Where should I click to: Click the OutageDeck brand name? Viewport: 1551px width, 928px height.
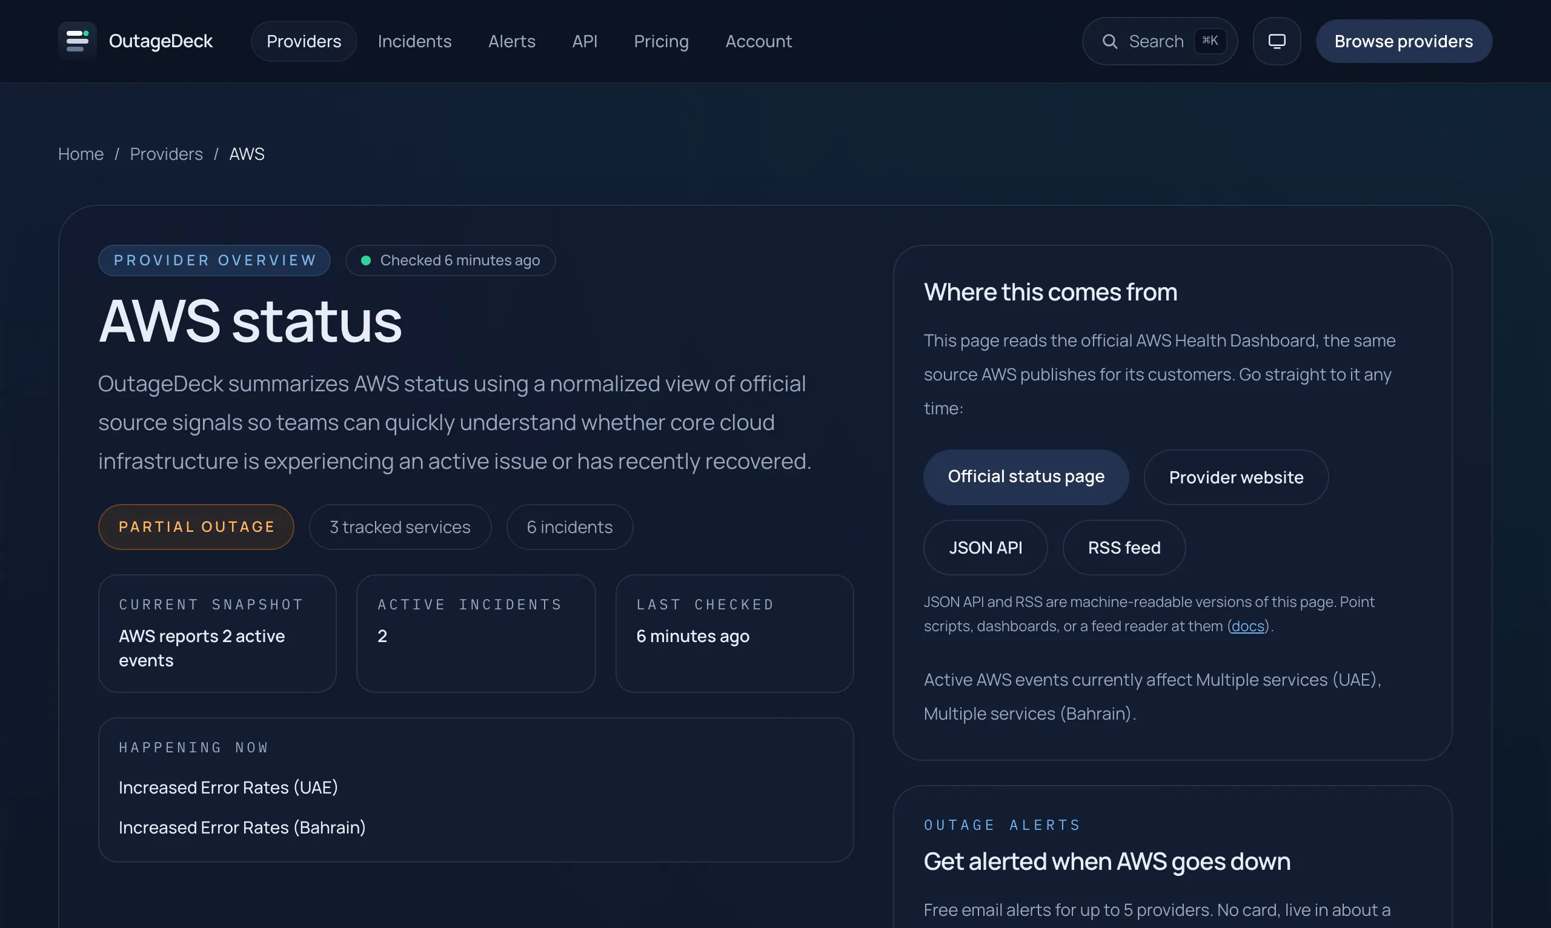[161, 41]
